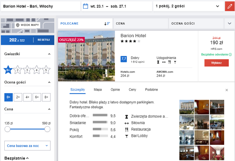Click the minimum price slider handle
This screenshot has width=235, height=161.
tap(7, 129)
